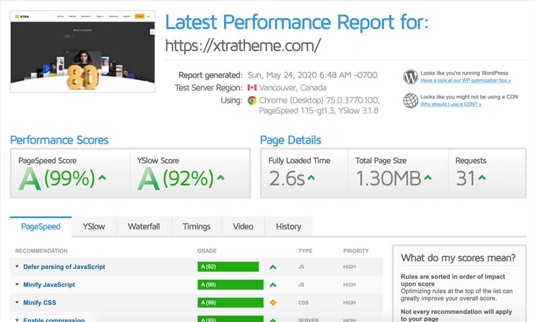Click the Chrome browser icon
This screenshot has width=536, height=322.
tap(252, 100)
